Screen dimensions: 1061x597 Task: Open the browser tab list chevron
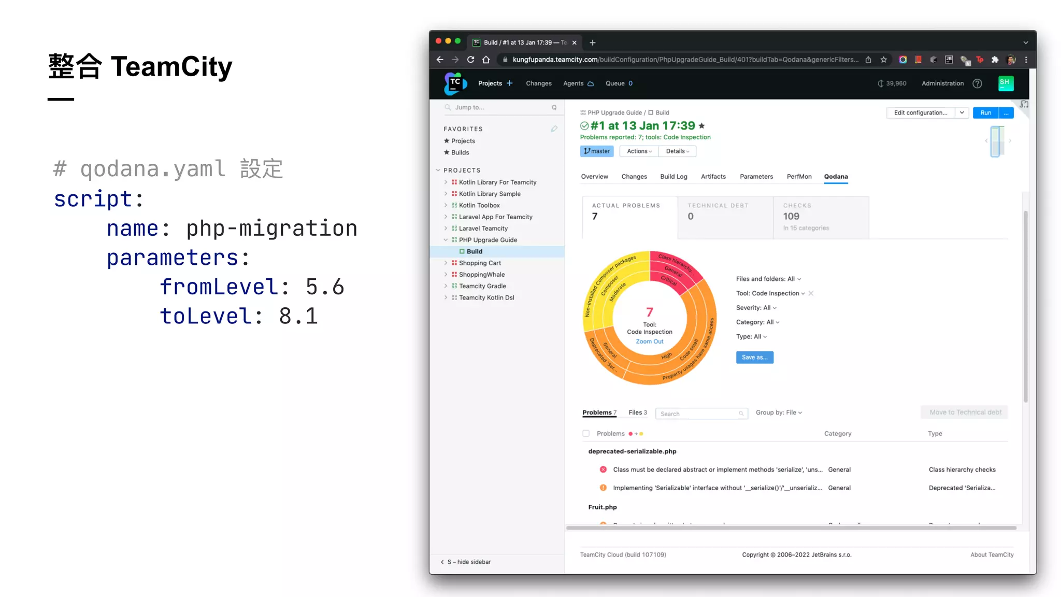click(x=1026, y=42)
